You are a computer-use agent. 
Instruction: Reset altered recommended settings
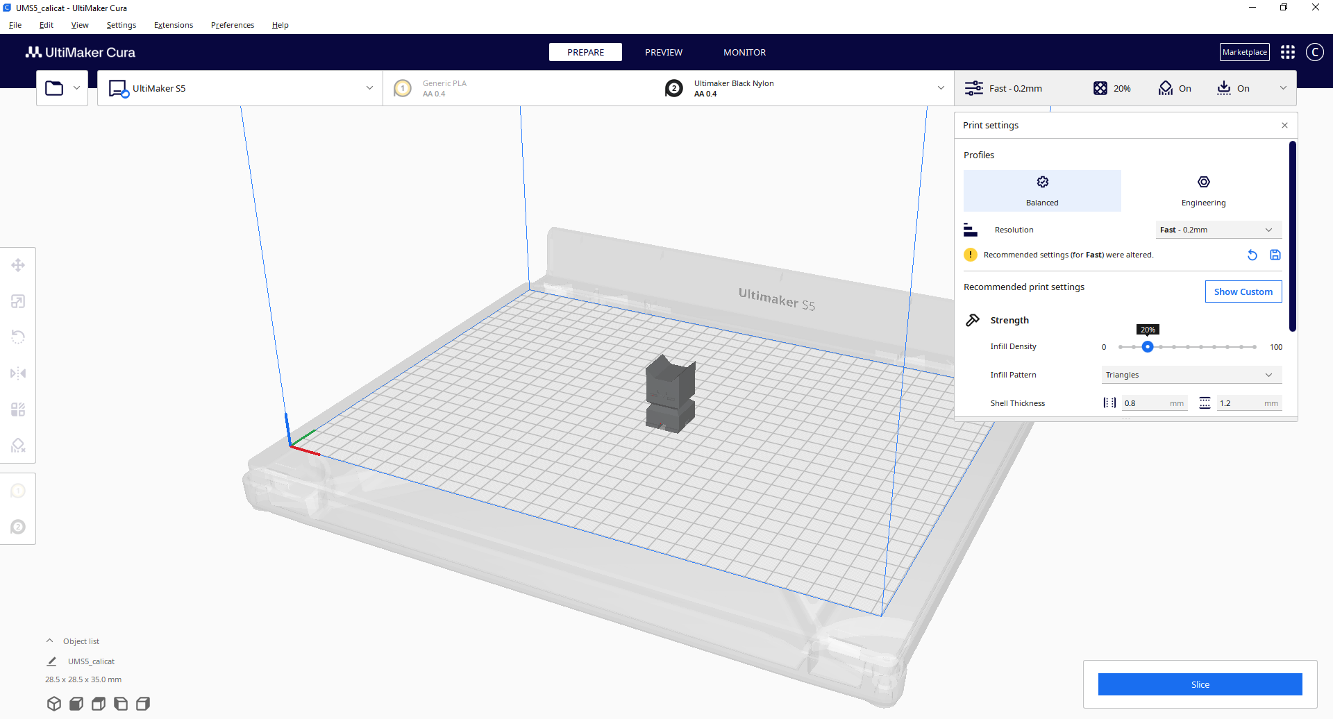1252,255
